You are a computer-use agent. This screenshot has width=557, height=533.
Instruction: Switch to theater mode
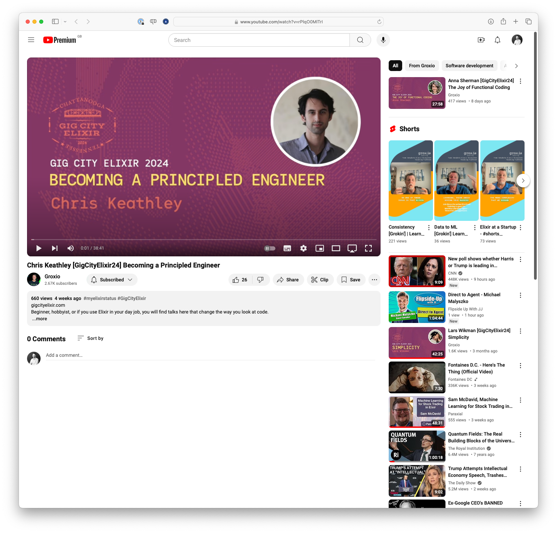pyautogui.click(x=336, y=248)
